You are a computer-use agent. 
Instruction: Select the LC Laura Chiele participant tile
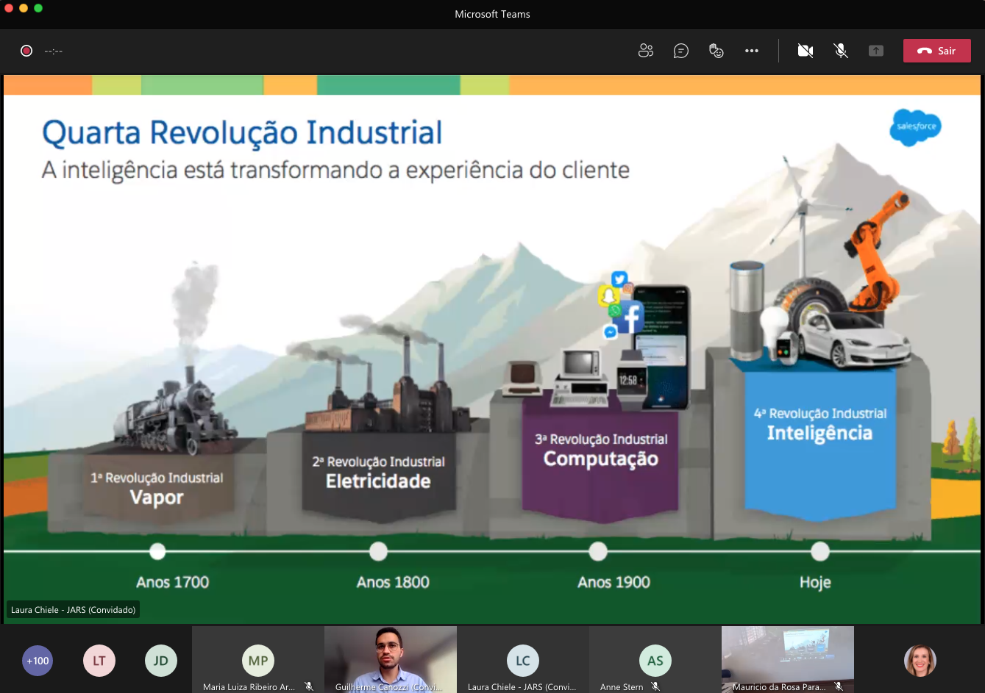pos(522,661)
